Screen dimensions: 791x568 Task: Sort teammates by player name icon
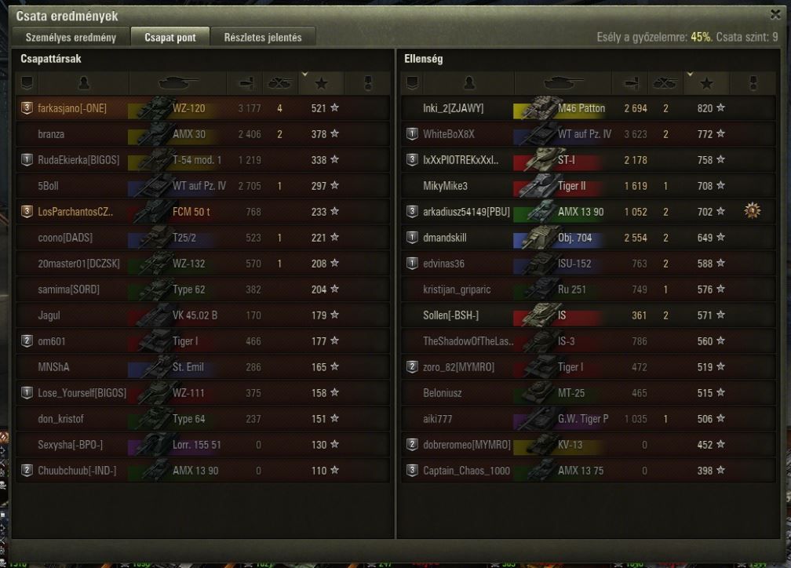(x=84, y=82)
